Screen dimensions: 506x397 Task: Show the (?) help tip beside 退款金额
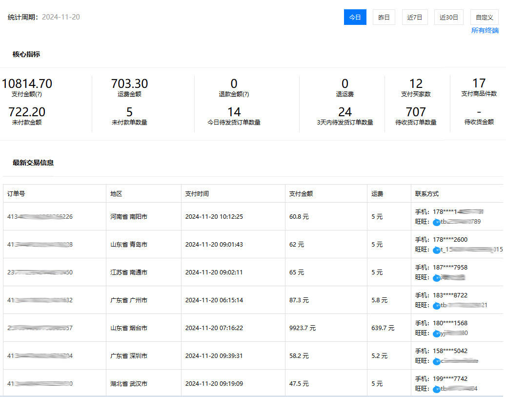pos(245,94)
